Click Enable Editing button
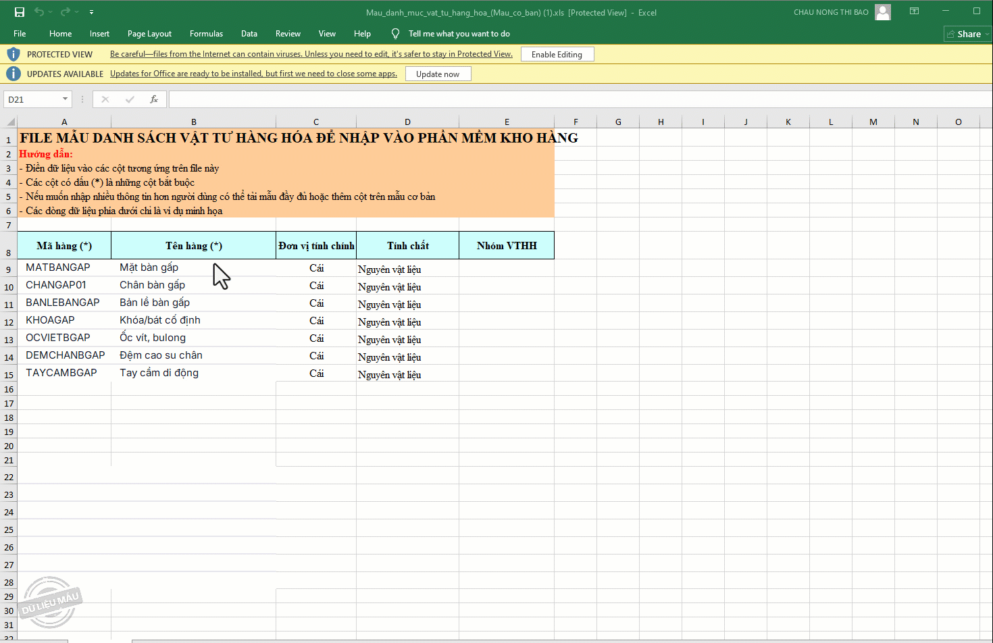 557,54
